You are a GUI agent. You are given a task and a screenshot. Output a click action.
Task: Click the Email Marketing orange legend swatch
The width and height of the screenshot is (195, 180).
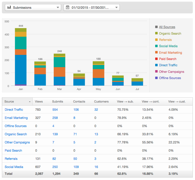click(156, 53)
